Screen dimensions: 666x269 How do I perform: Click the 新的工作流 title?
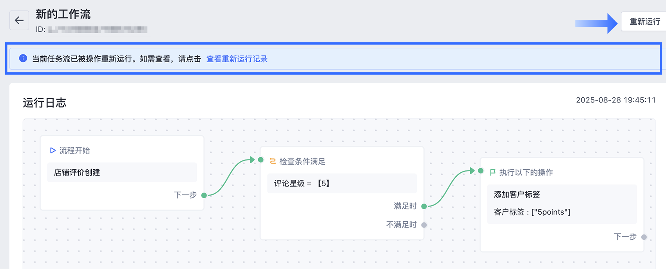(x=63, y=14)
